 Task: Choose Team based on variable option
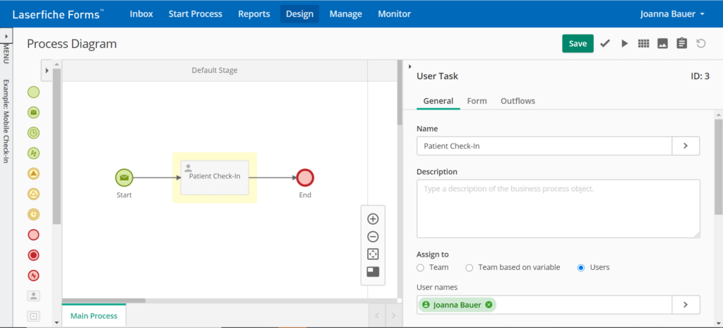(x=469, y=267)
